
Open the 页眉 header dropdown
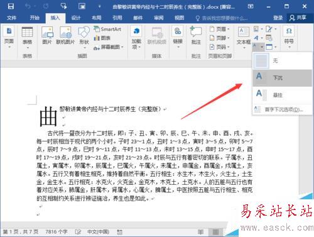220,29
